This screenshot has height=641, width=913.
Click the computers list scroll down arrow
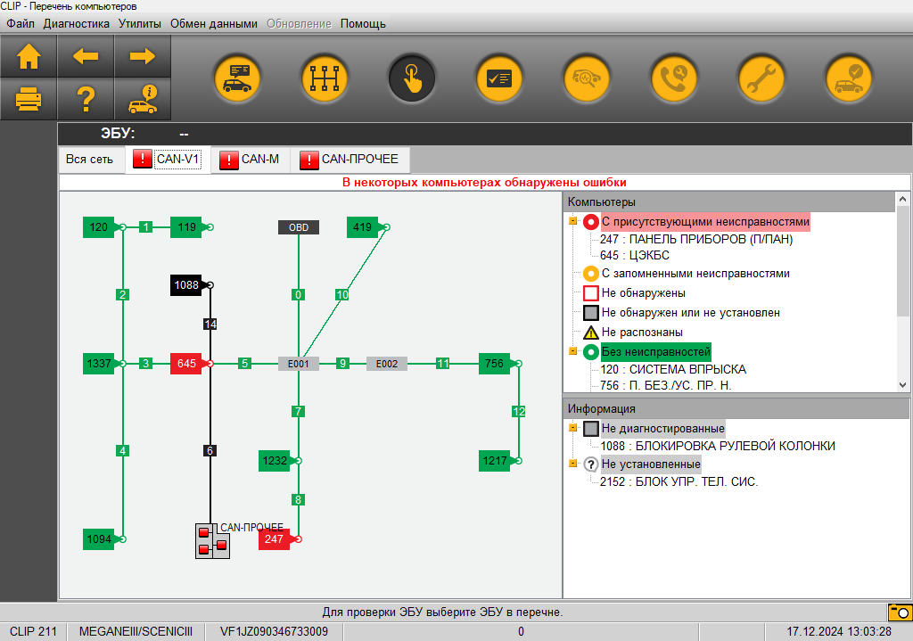tap(902, 384)
